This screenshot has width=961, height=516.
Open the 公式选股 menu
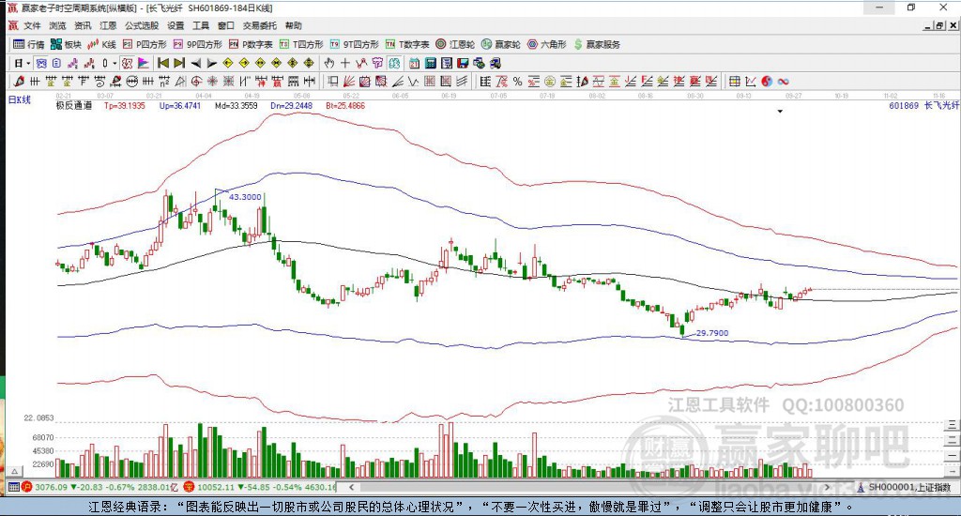pyautogui.click(x=142, y=25)
